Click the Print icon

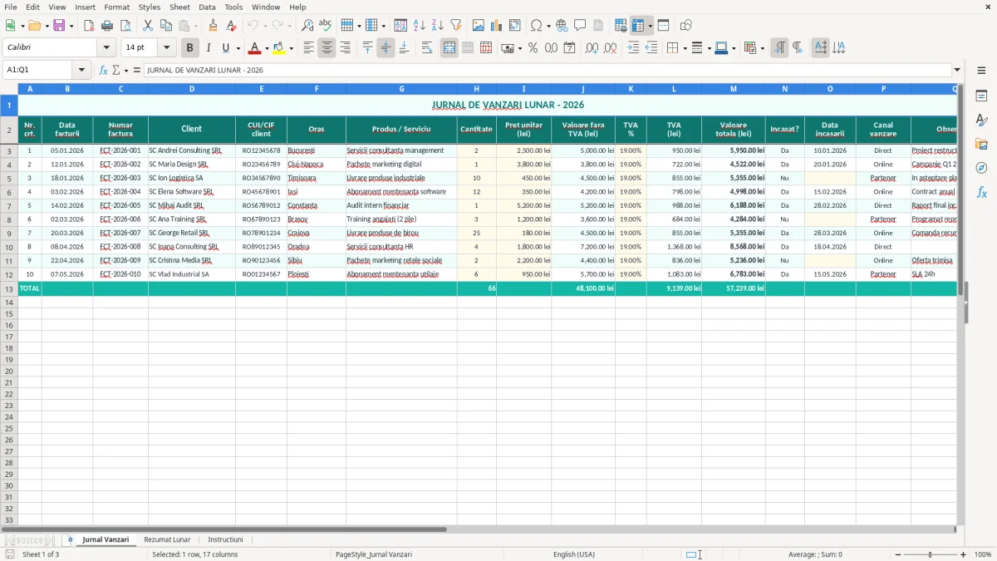point(107,26)
